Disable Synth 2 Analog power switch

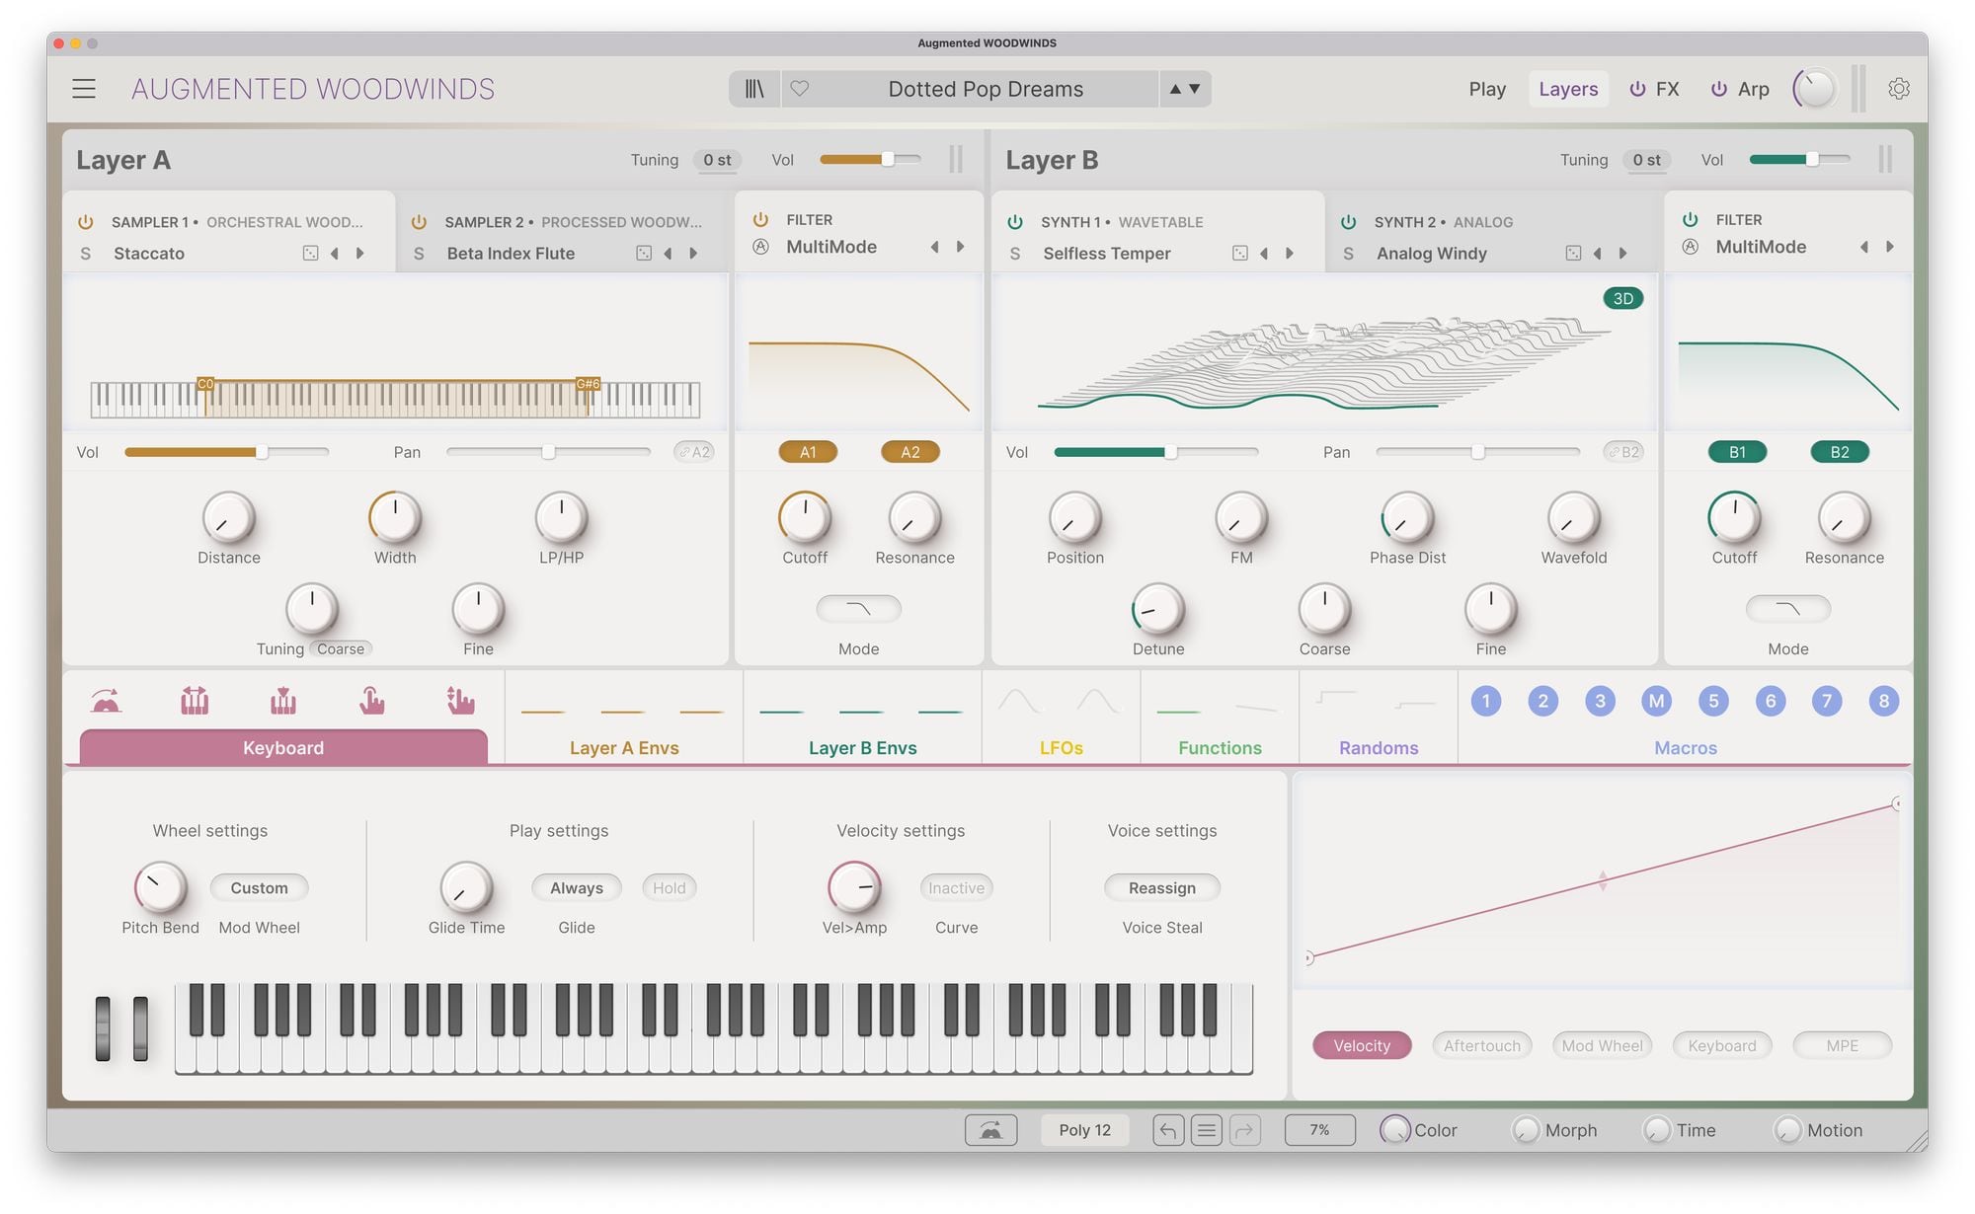pos(1348,222)
